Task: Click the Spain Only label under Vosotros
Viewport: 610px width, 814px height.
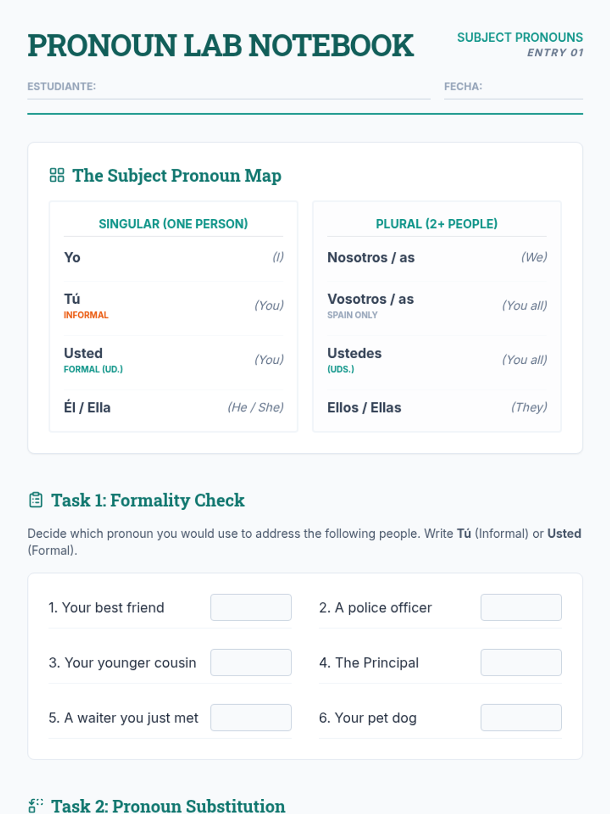Action: pyautogui.click(x=352, y=315)
